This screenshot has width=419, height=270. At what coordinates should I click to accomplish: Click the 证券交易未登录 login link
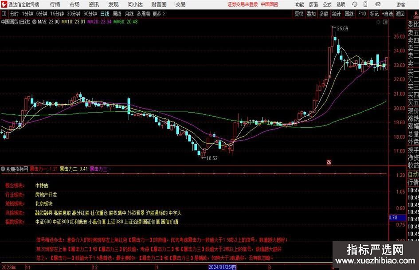coord(243,4)
